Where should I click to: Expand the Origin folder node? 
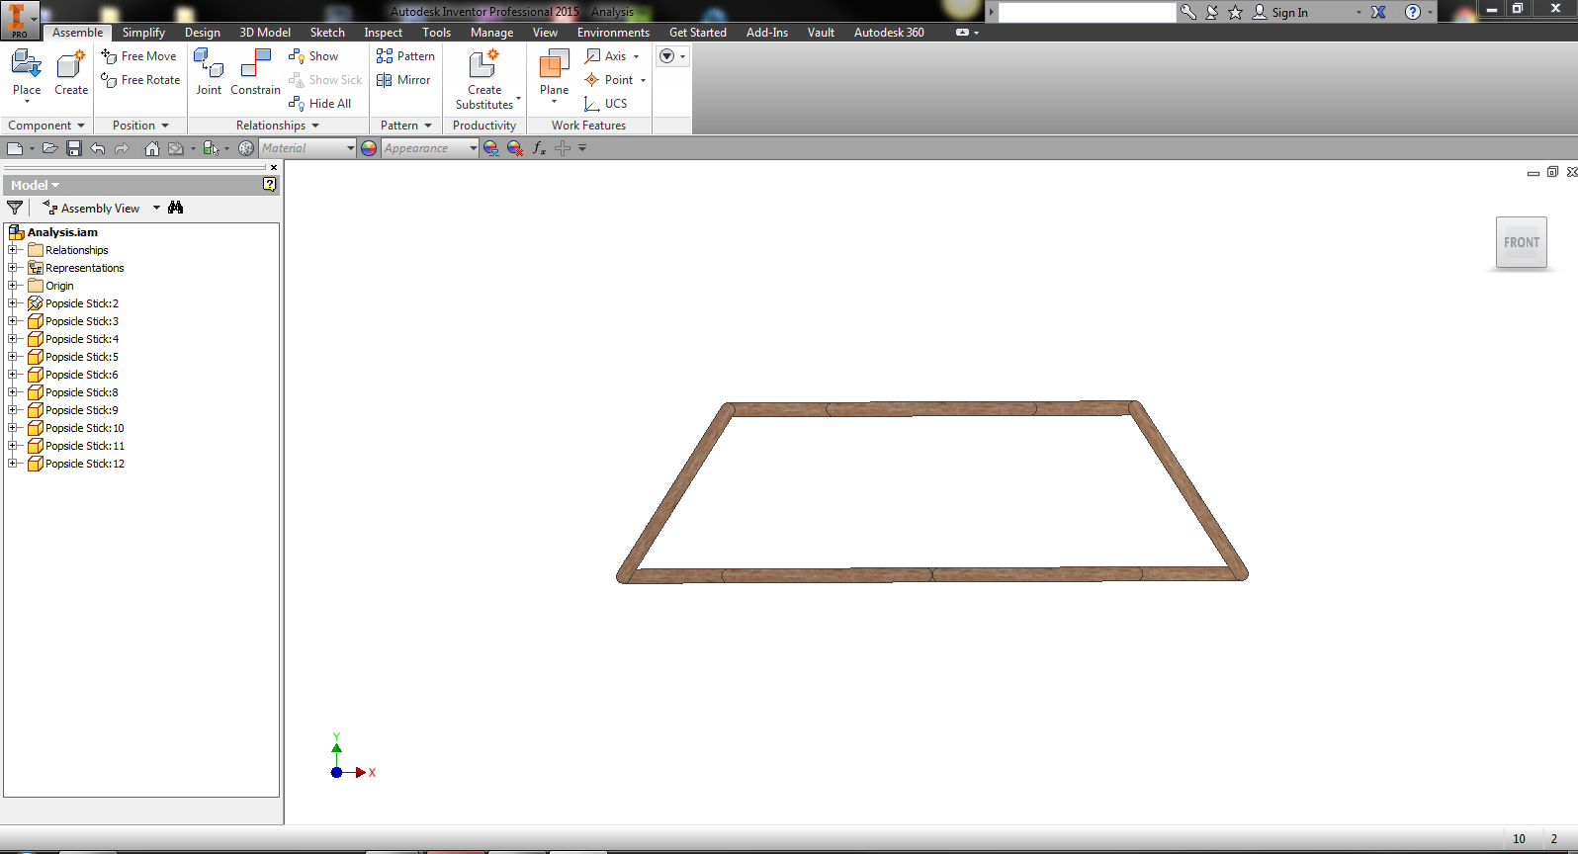(13, 286)
